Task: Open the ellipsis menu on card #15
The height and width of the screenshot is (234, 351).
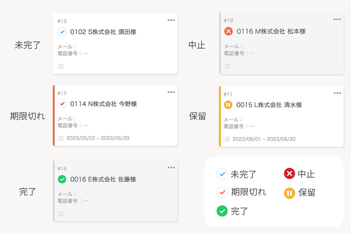Action: [x=171, y=168]
